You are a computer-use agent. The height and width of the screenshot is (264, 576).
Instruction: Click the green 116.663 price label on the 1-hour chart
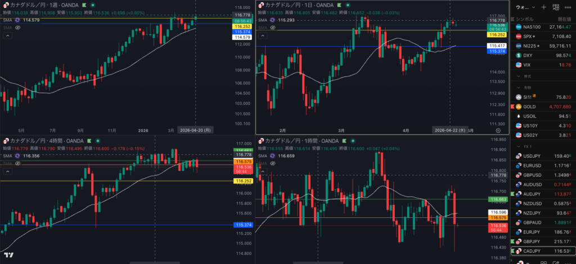click(498, 199)
